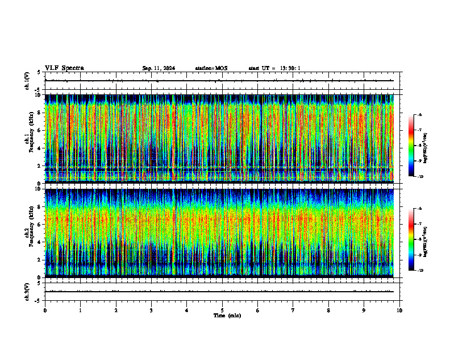
Task: Click the ch.2 spectrogram color scale bar
Action: [x=411, y=239]
